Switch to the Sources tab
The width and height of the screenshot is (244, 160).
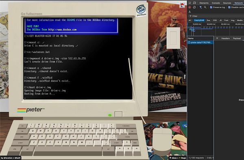(227, 3)
